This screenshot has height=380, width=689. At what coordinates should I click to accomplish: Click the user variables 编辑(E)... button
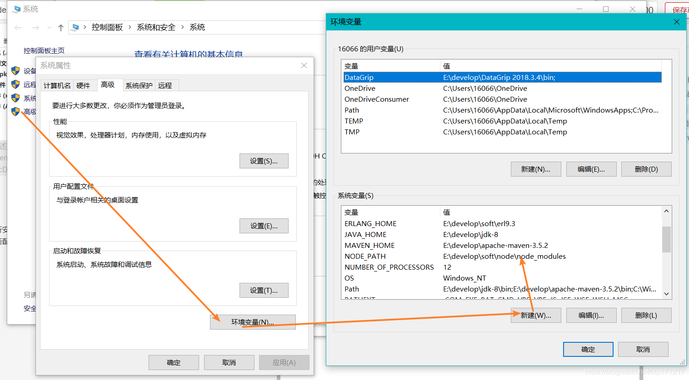tap(591, 169)
